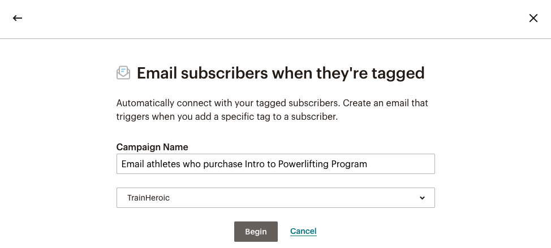Click after the word Program in the name field

coord(368,164)
